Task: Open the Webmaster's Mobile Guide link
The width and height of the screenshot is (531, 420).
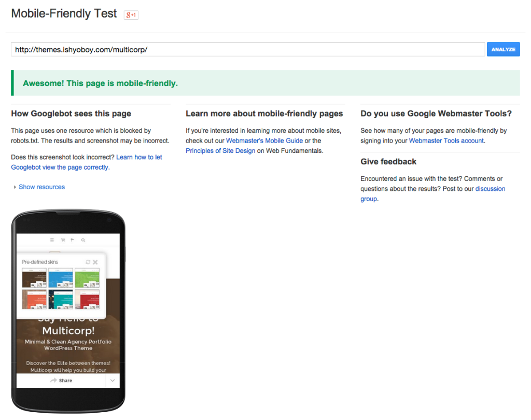Action: click(264, 141)
